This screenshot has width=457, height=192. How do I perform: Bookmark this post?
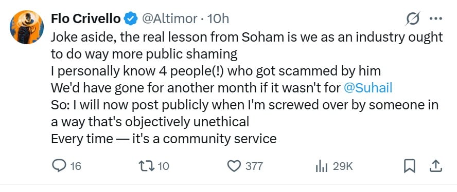pos(410,166)
